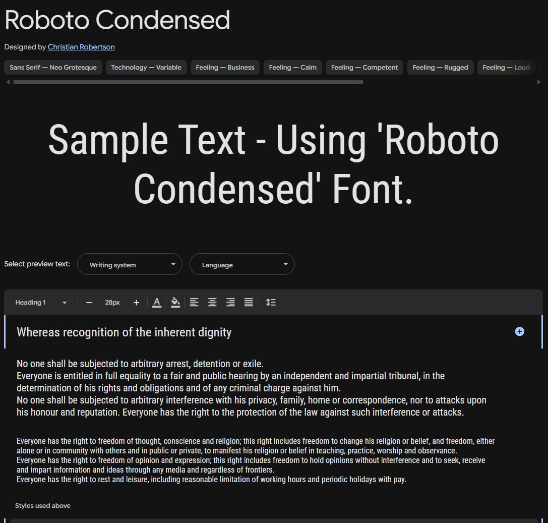The image size is (548, 523).
Task: Select the Feeling — Business tag
Action: coord(225,68)
